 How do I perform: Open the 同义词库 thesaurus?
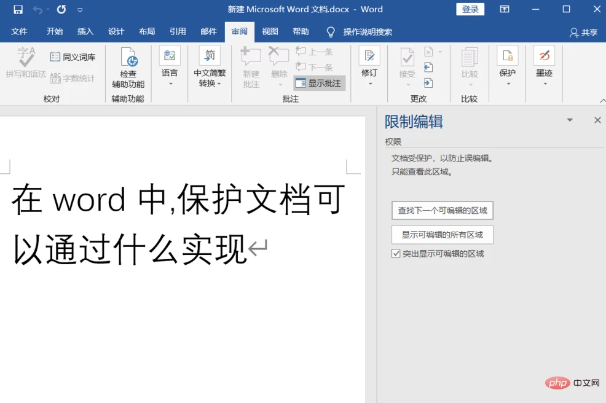(73, 57)
